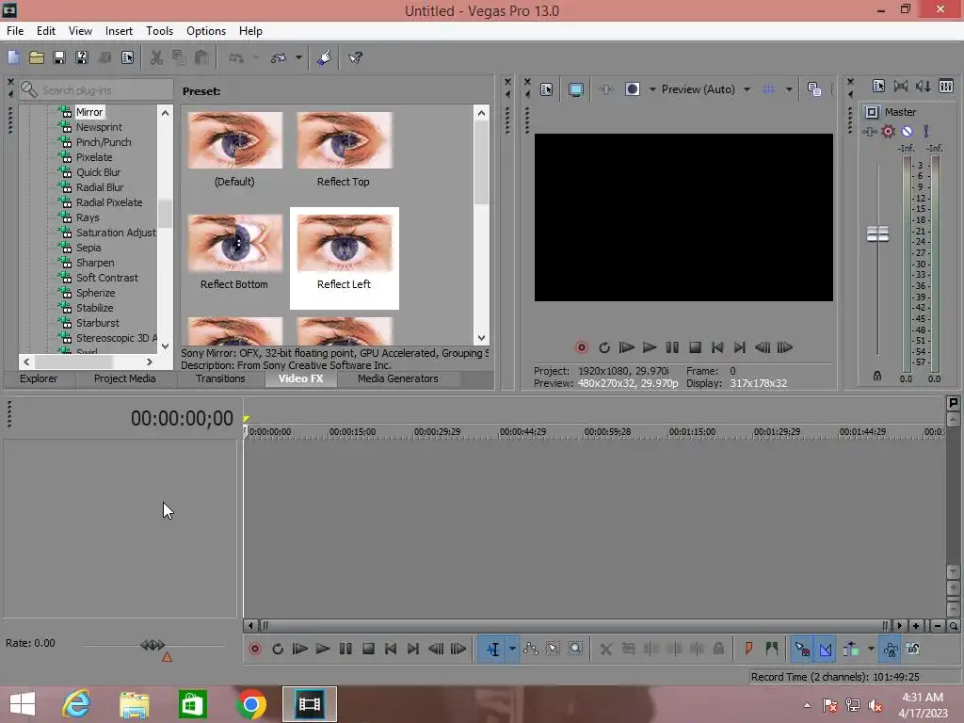Image resolution: width=964 pixels, height=723 pixels.
Task: Click Play From Start in preview
Action: coord(626,347)
